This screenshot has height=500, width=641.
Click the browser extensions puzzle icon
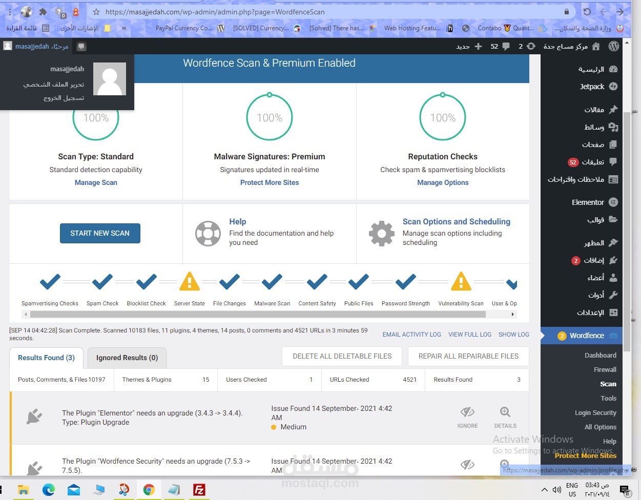44,11
